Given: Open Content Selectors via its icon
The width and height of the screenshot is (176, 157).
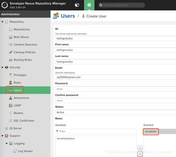Looking at the screenshot, I should tap(11, 45).
